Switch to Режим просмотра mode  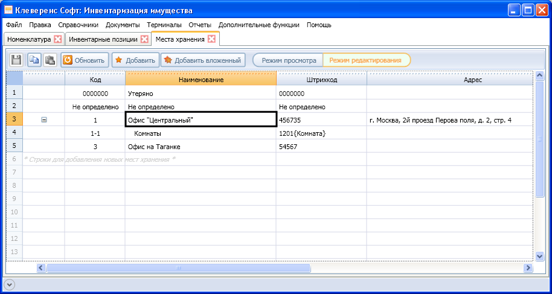tap(289, 60)
